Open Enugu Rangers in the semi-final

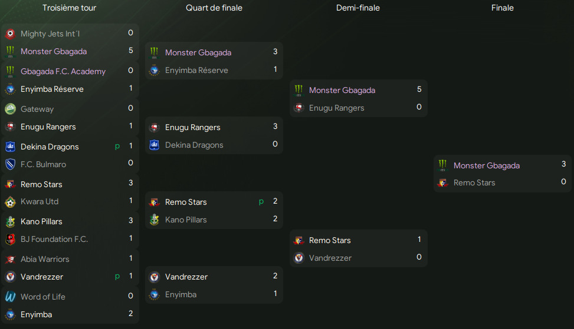click(x=336, y=108)
